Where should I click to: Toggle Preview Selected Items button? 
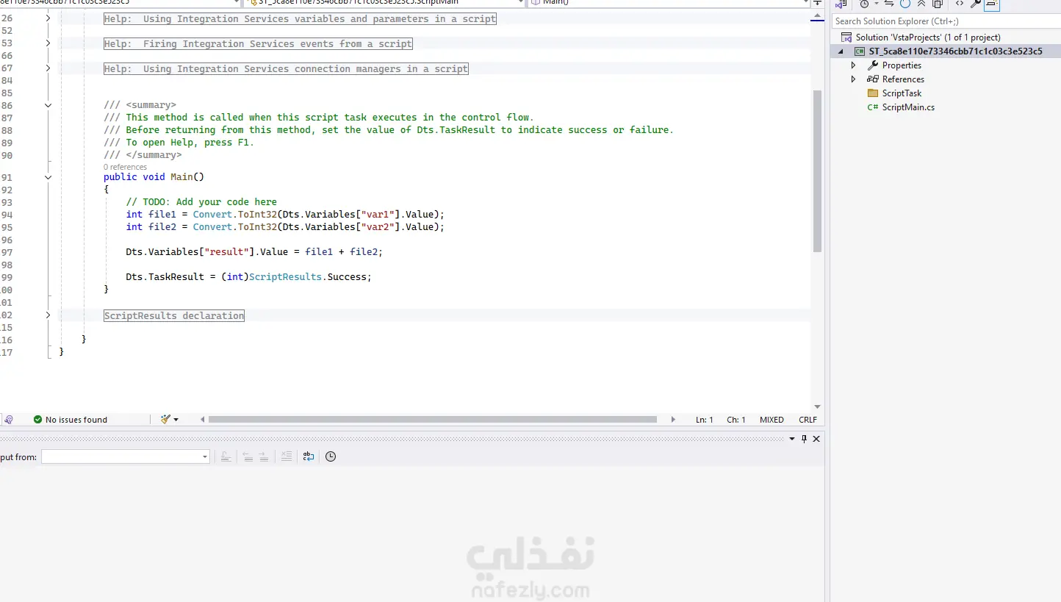(992, 4)
